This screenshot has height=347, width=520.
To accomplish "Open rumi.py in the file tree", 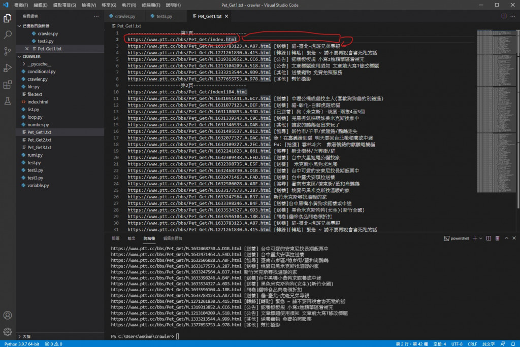I will click(x=35, y=155).
